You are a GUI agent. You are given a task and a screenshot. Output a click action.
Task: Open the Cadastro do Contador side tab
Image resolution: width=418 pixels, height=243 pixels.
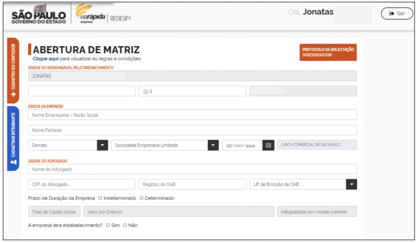13,70
